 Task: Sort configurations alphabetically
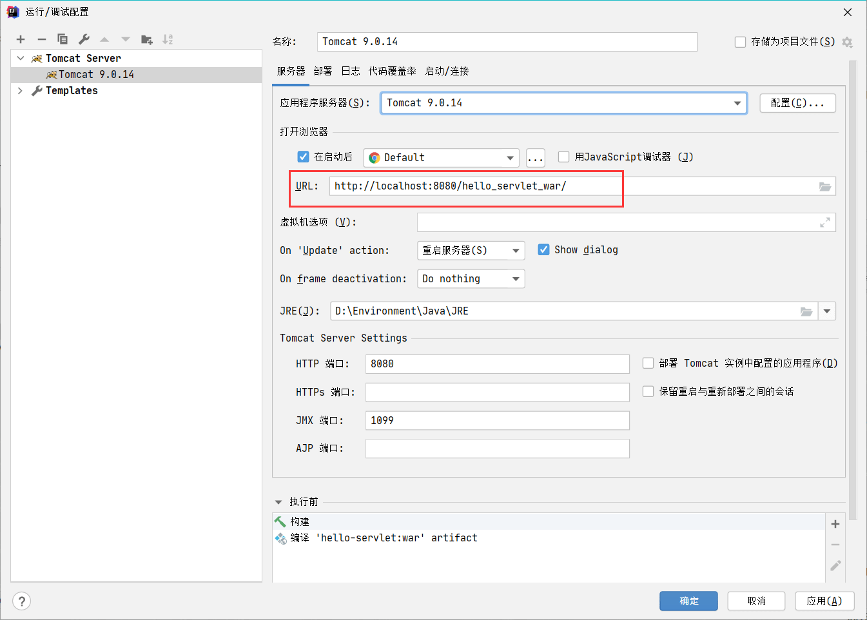point(168,39)
